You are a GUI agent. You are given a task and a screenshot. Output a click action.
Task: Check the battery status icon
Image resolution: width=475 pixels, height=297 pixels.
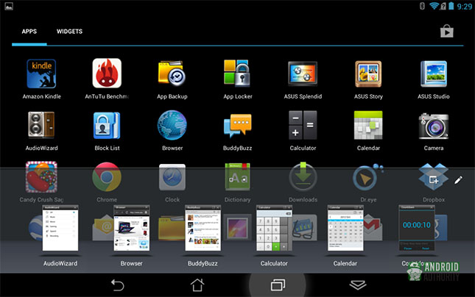451,6
